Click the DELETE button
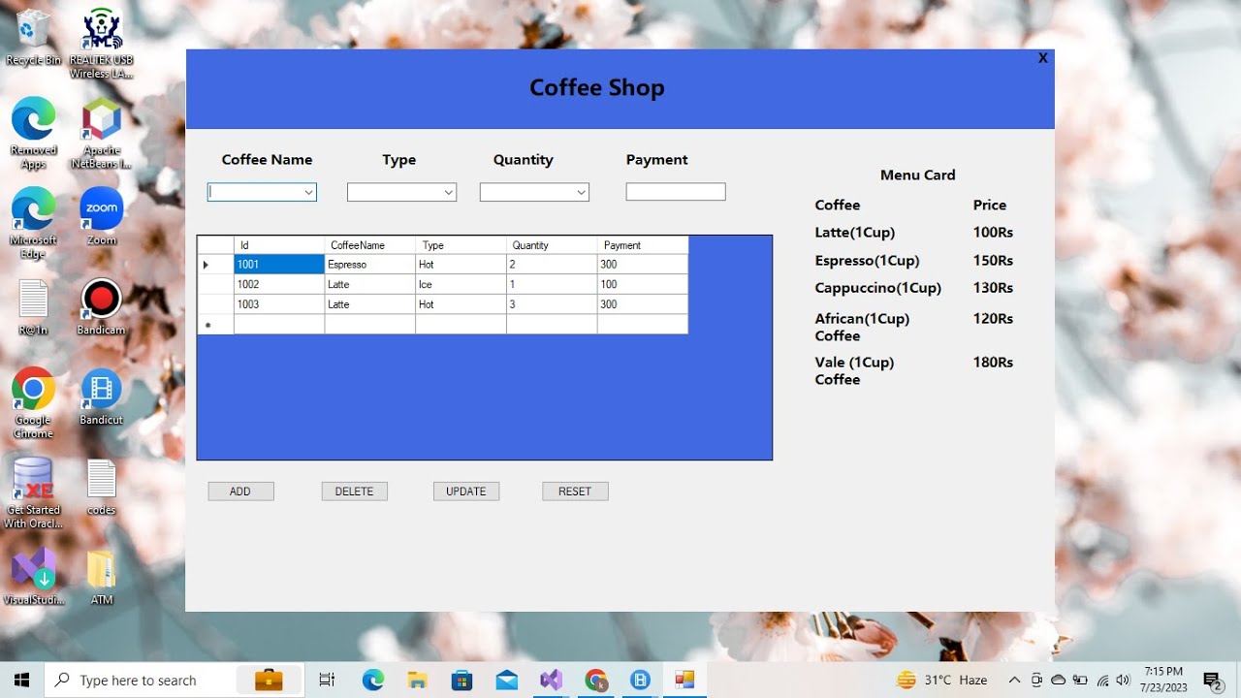The image size is (1241, 698). 354,492
